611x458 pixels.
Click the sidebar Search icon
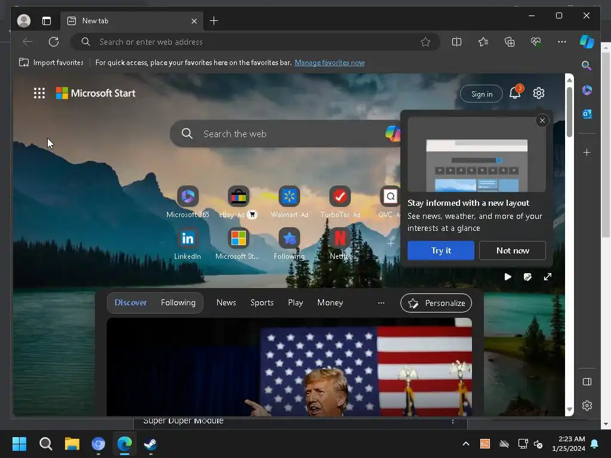tap(587, 66)
